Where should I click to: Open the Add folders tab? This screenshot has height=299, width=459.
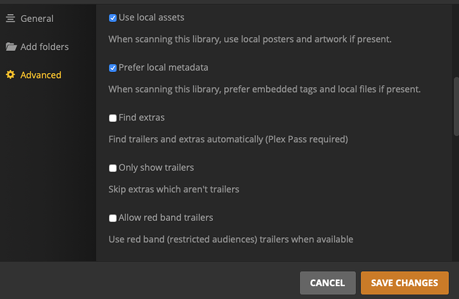pyautogui.click(x=44, y=47)
